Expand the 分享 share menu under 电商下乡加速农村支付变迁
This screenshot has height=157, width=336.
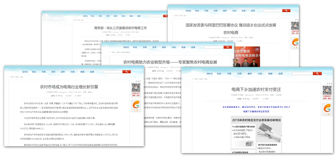[x=266, y=99]
